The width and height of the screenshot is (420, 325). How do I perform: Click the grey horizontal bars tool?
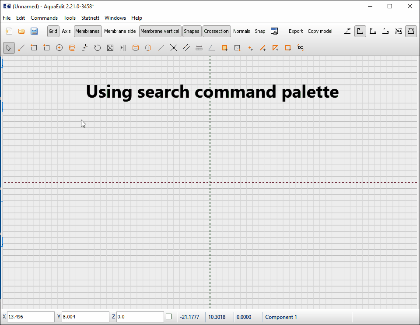coord(199,48)
